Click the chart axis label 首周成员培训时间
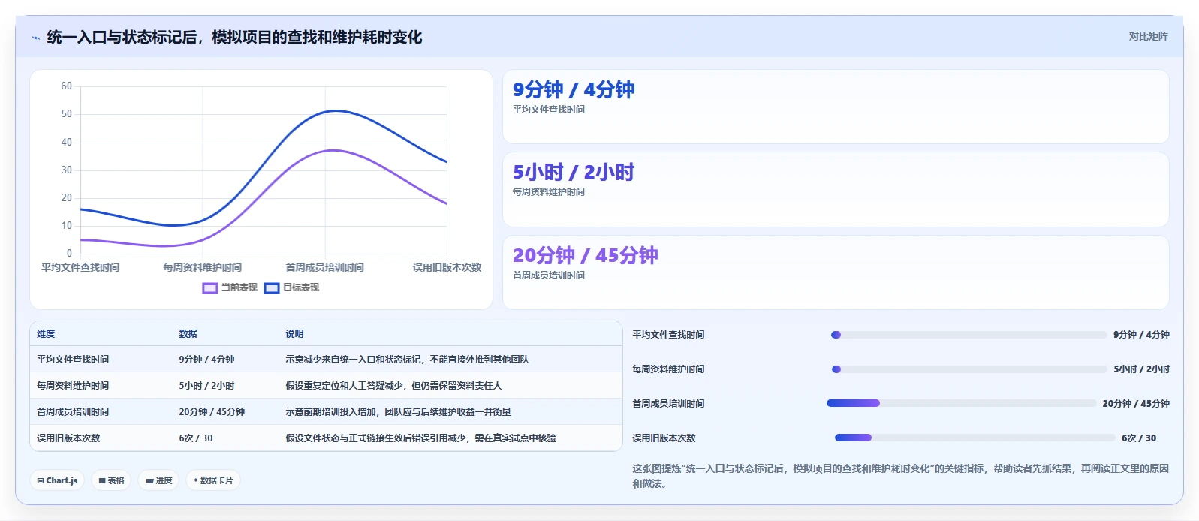Viewport: 1199px width, 521px height. (x=324, y=267)
